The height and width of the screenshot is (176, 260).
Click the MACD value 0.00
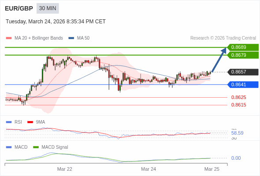click(236, 158)
